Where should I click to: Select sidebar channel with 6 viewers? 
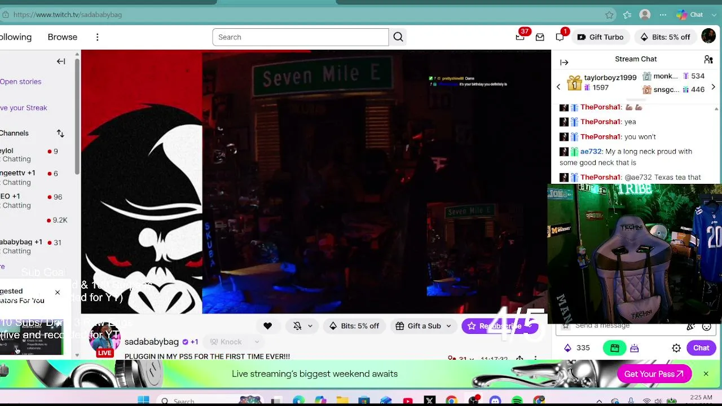pyautogui.click(x=36, y=178)
